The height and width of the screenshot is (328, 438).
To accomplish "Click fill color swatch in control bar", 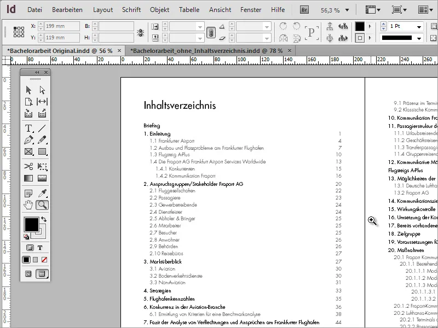I will [x=360, y=26].
